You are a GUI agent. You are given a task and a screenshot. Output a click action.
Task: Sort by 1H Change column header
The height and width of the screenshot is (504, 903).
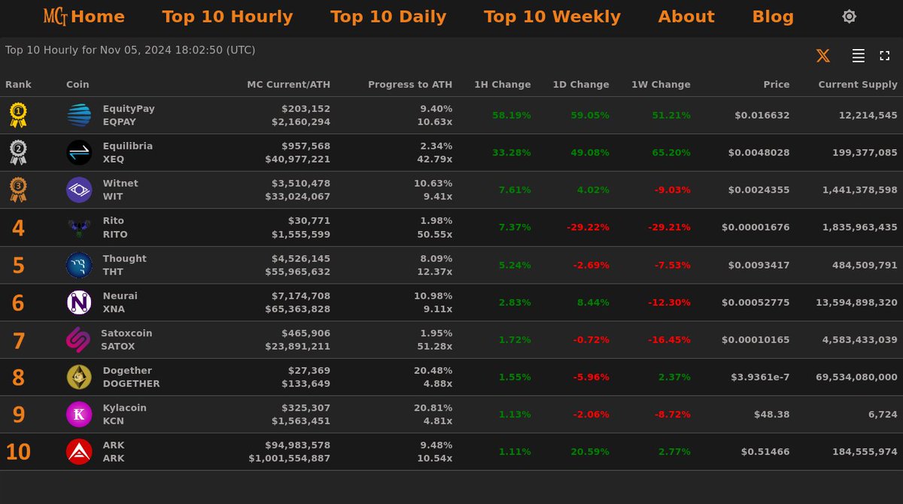pyautogui.click(x=502, y=85)
